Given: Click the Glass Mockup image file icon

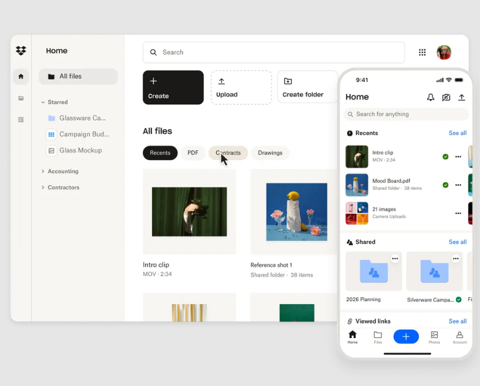Looking at the screenshot, I should (x=51, y=151).
